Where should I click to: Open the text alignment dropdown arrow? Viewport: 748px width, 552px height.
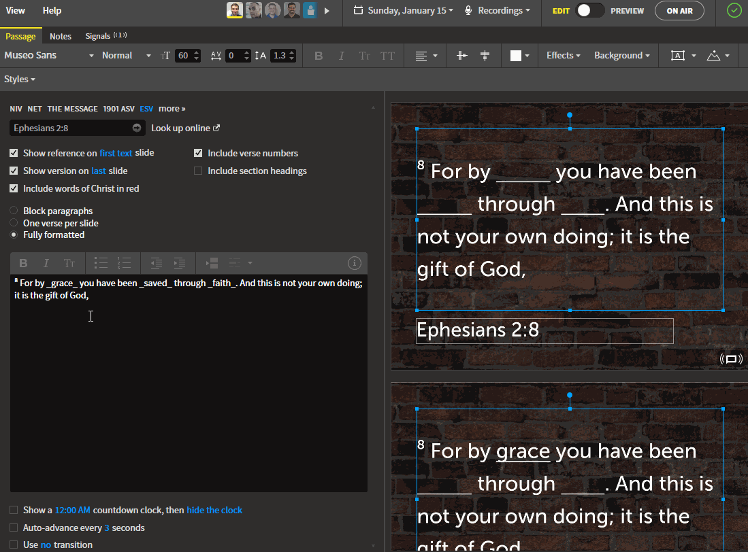(435, 56)
